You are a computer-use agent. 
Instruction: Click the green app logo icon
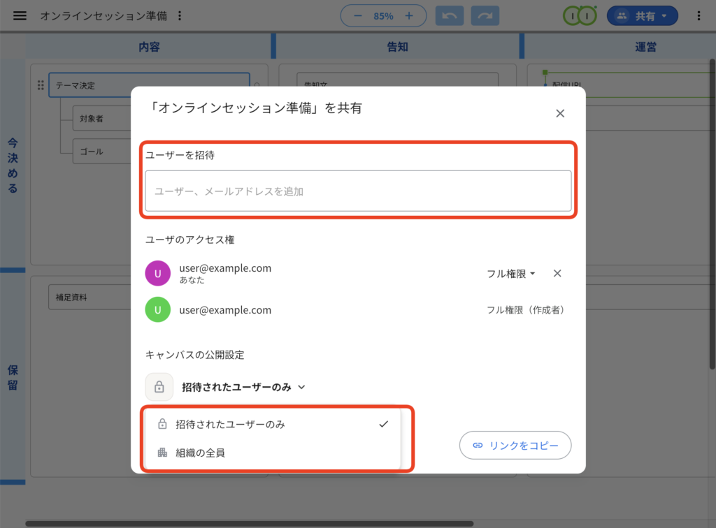pos(579,15)
